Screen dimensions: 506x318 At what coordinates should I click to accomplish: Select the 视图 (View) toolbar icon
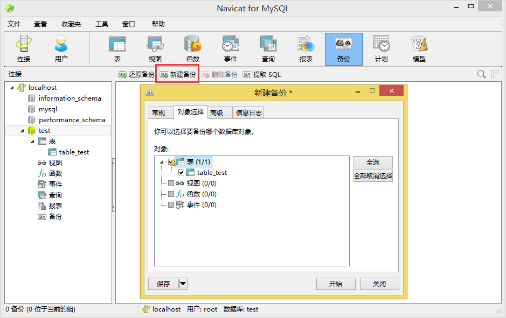tap(155, 49)
